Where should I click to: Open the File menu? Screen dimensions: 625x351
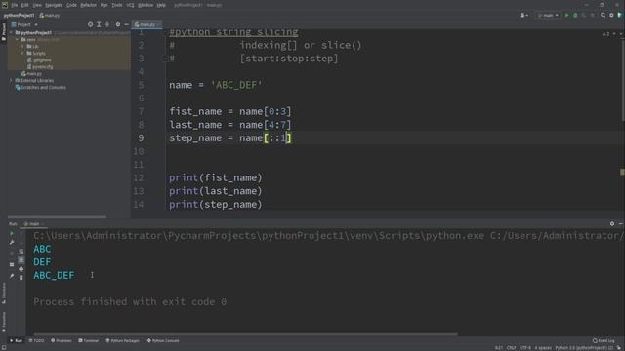(x=15, y=5)
